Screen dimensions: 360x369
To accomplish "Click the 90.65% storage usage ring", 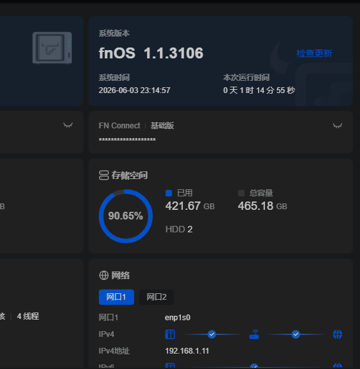I will click(126, 216).
